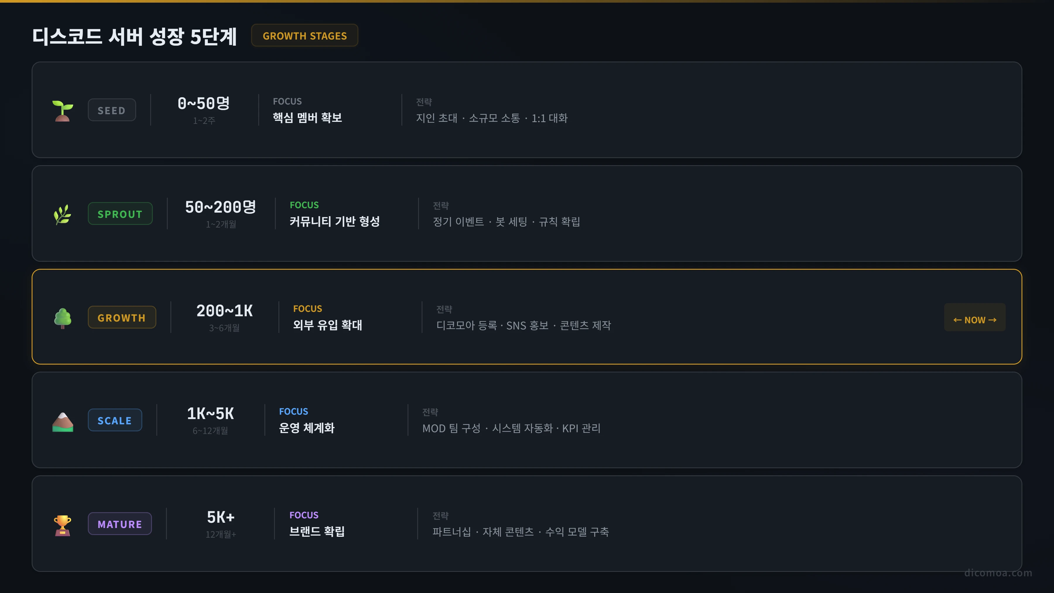Open the dicomoa.com watermark link
This screenshot has height=593, width=1054.
998,573
